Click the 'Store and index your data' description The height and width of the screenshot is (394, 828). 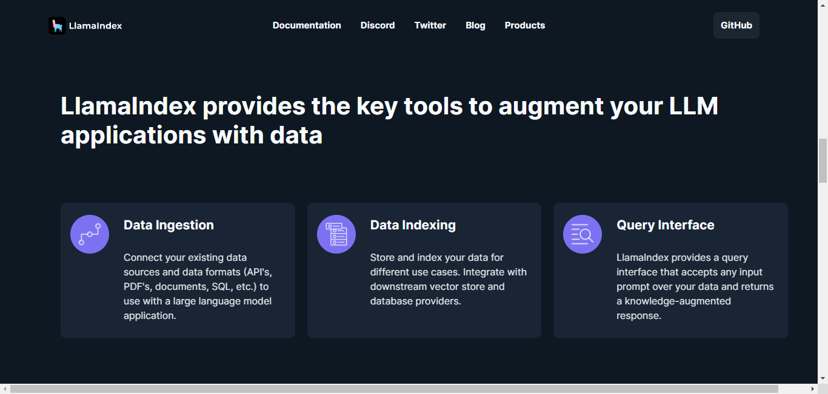click(x=449, y=279)
